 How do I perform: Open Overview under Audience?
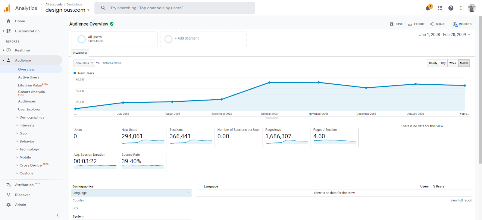[26, 69]
